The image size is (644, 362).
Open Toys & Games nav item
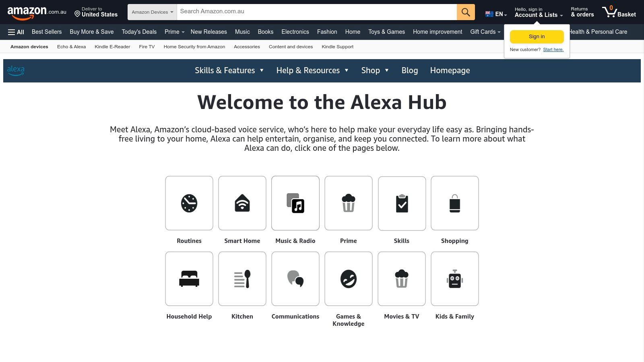387,32
